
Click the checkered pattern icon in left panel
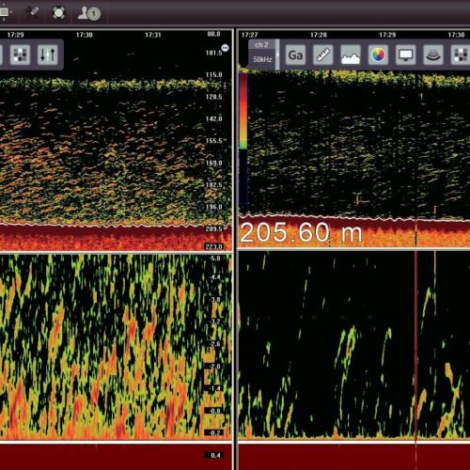click(20, 55)
